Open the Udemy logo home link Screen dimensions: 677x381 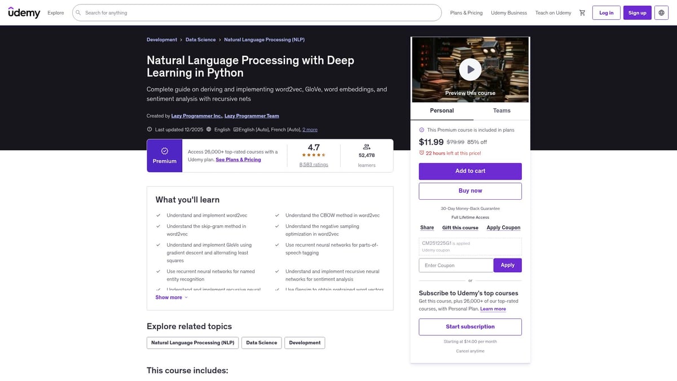click(x=24, y=12)
